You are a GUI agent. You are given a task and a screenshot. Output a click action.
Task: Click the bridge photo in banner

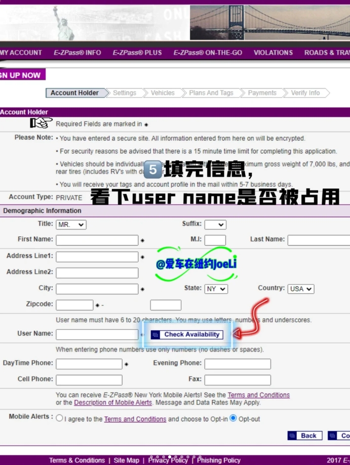coord(270,22)
